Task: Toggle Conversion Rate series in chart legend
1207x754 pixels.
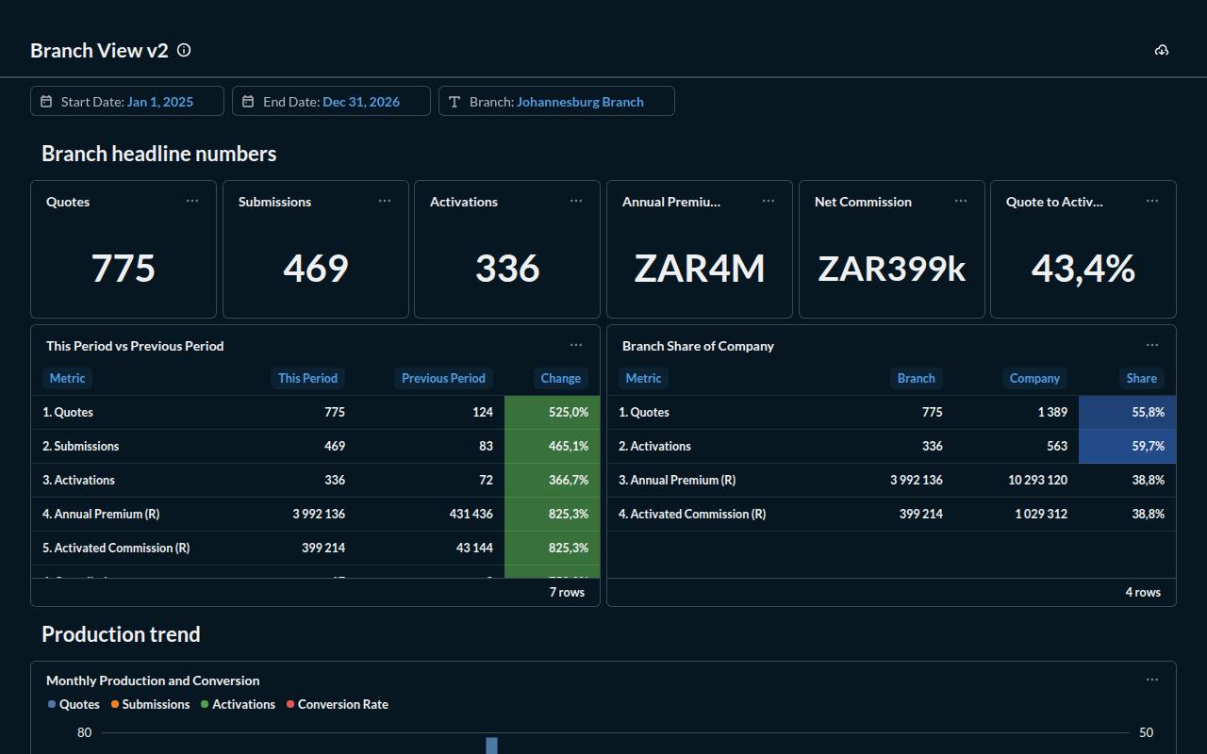Action: (338, 704)
